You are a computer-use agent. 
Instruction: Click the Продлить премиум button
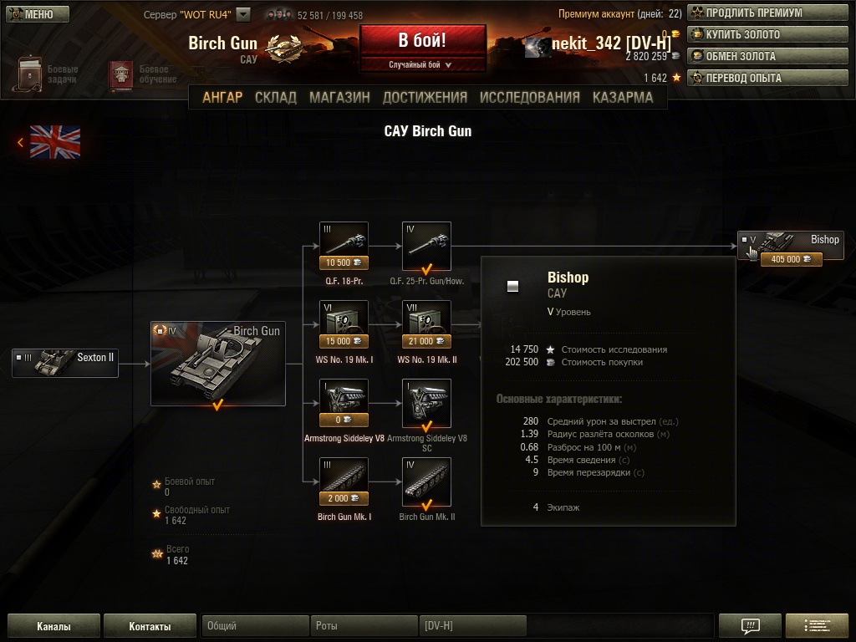(x=767, y=13)
